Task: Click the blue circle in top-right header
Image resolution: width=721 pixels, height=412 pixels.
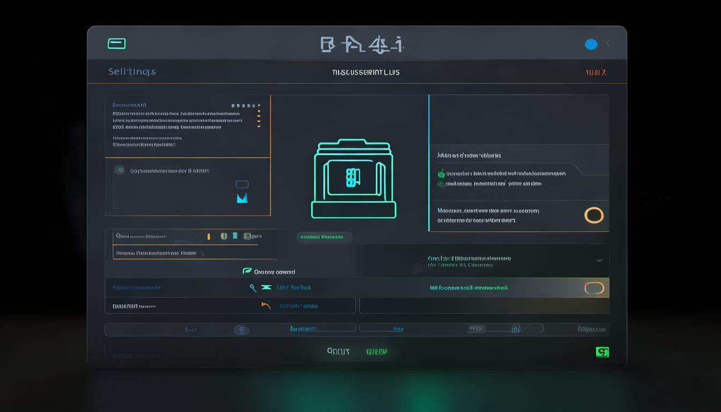Action: click(x=591, y=45)
